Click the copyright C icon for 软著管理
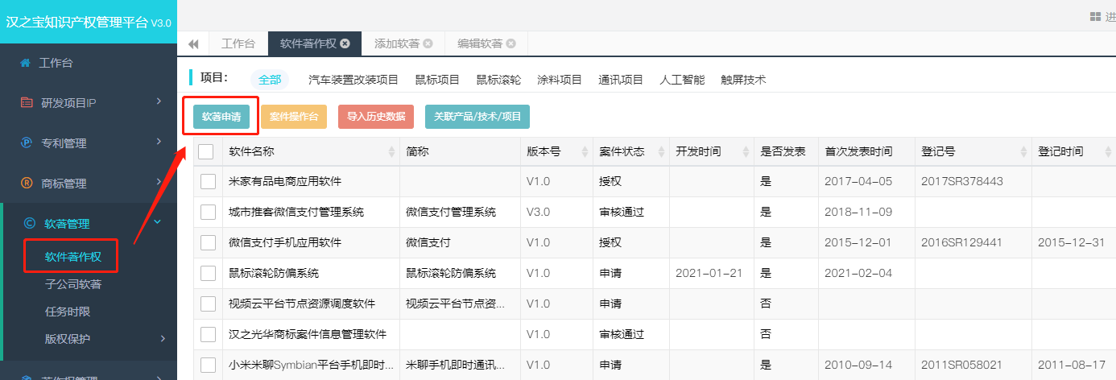 point(30,224)
